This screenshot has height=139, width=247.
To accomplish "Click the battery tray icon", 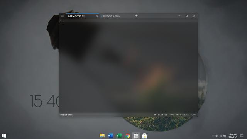I will [x=225, y=136].
